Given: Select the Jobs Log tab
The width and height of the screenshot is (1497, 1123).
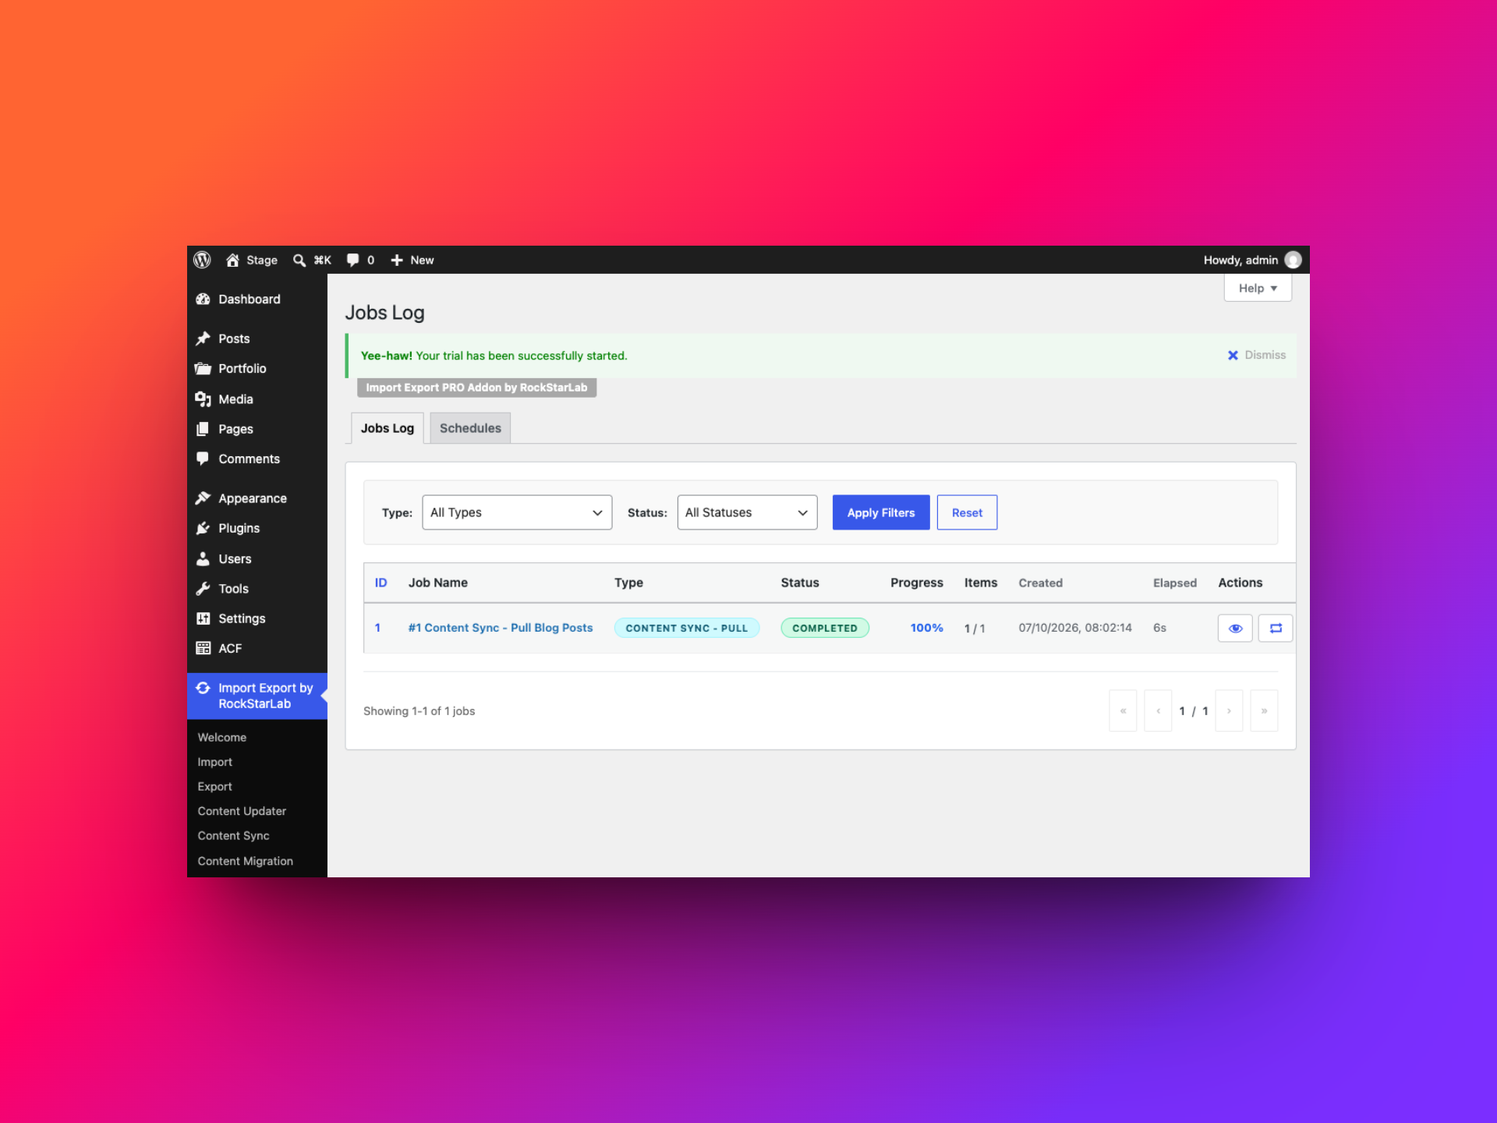Looking at the screenshot, I should point(387,428).
